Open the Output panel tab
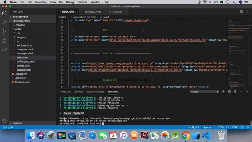252x142 pixels. [79, 92]
